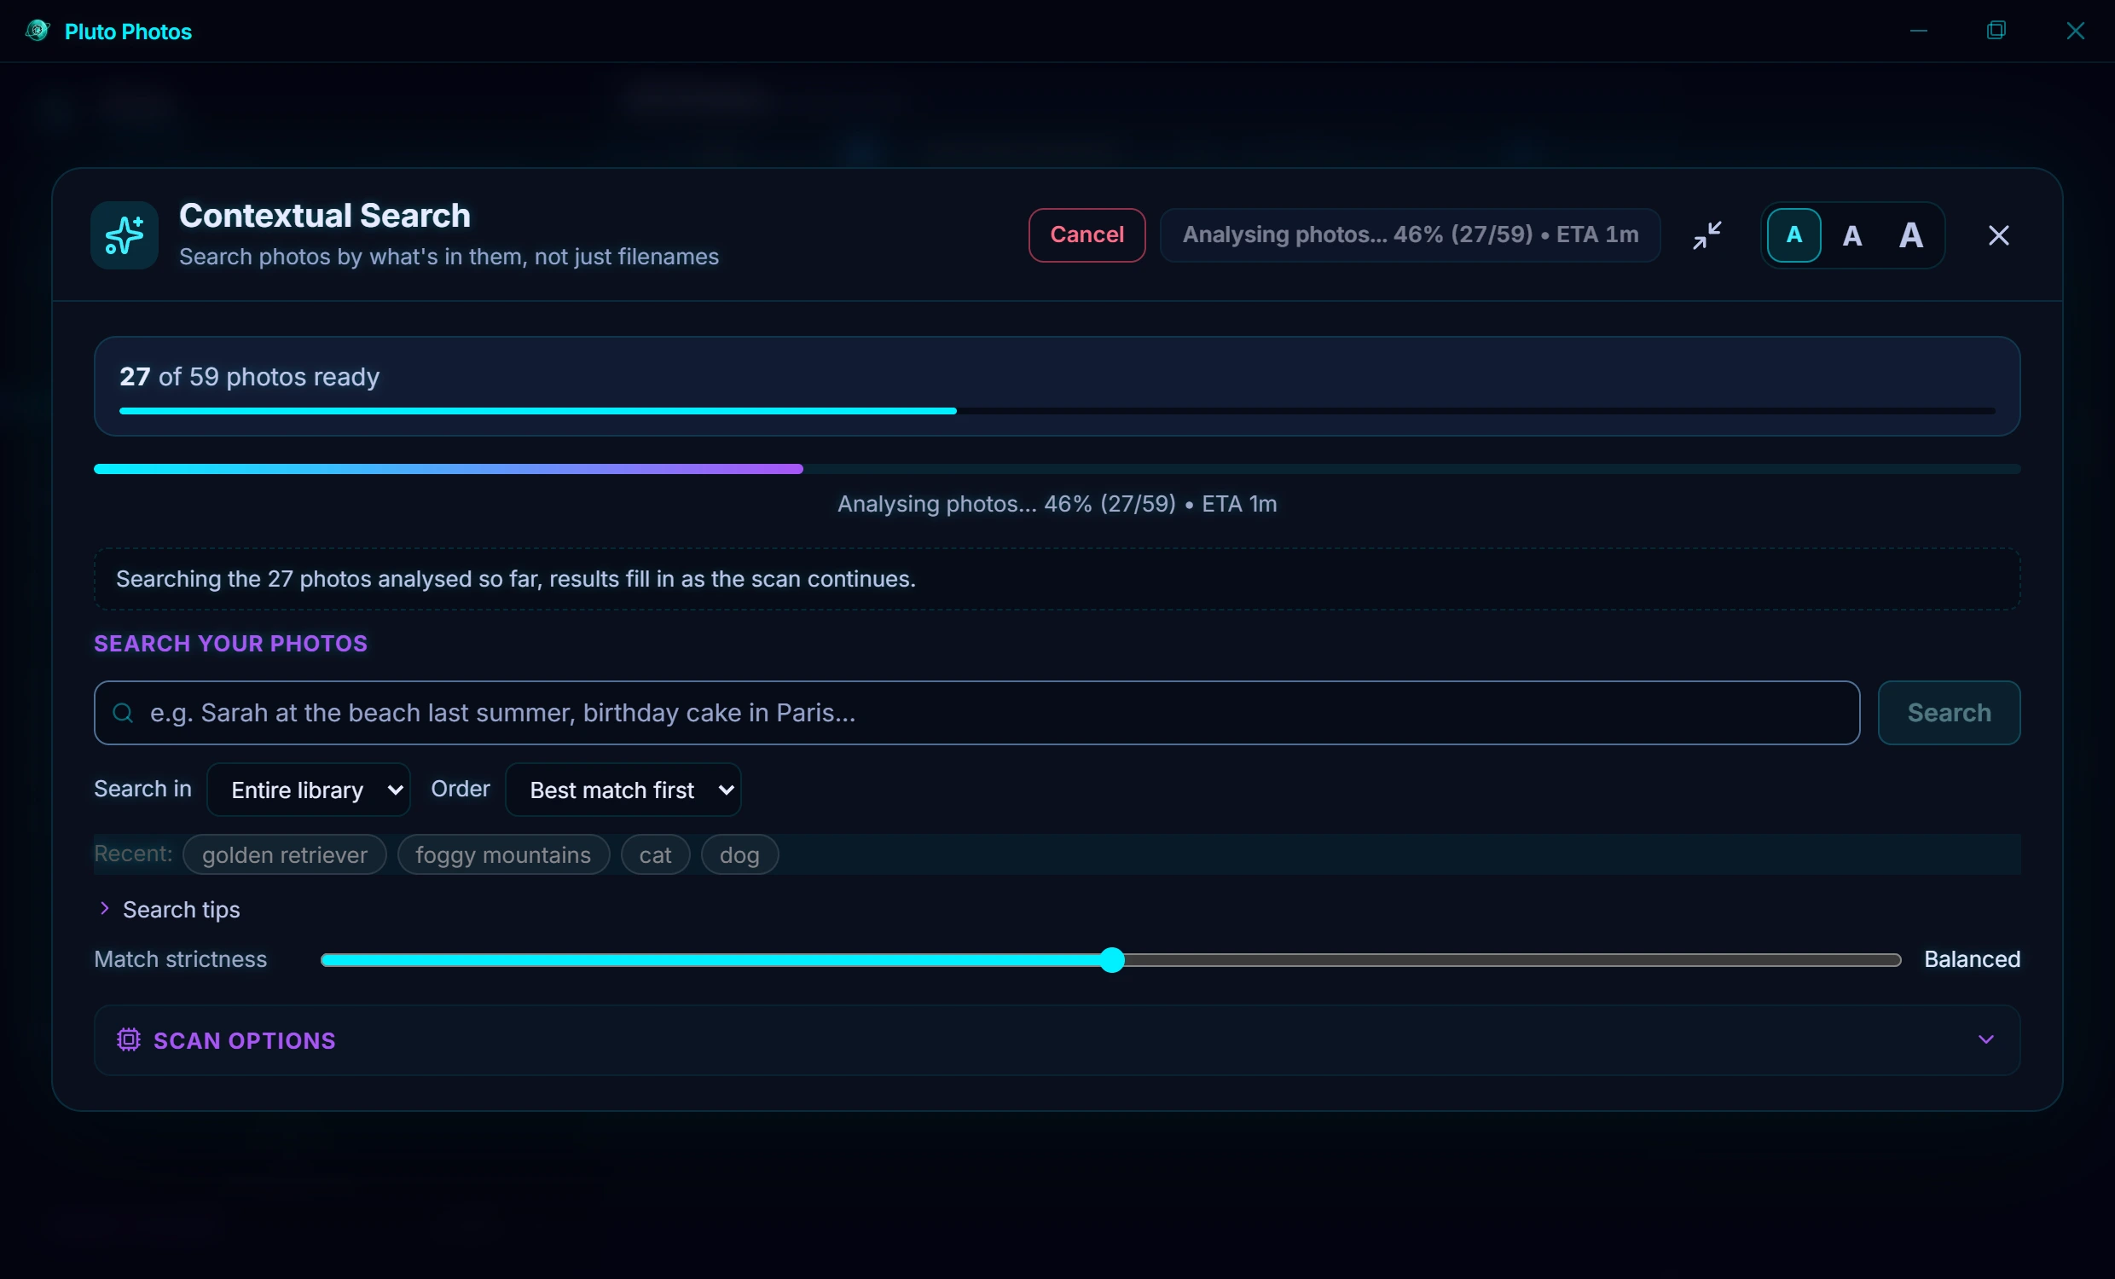Focus the photo search text field
This screenshot has width=2115, height=1279.
pyautogui.click(x=976, y=713)
